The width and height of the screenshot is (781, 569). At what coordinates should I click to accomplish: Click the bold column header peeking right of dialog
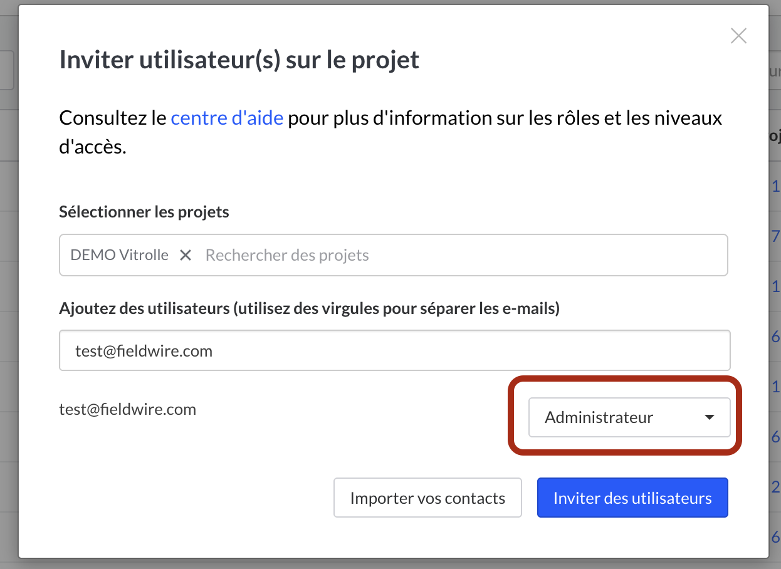pyautogui.click(x=775, y=136)
